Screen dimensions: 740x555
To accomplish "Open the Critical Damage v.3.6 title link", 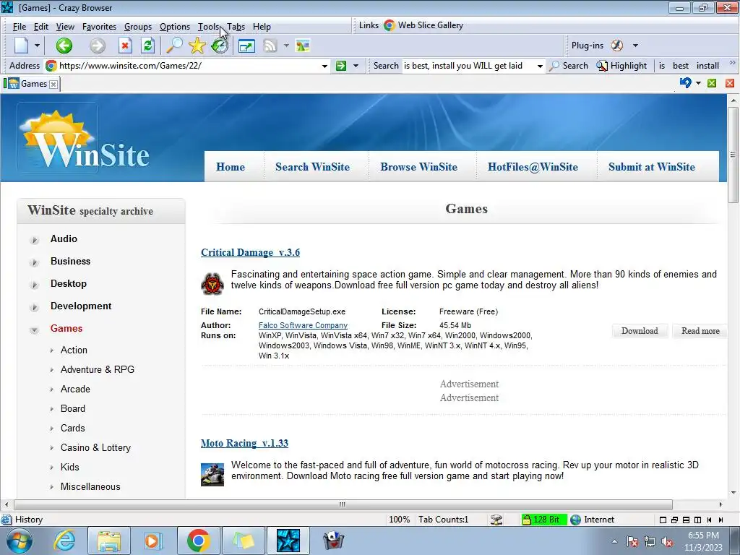I will (250, 252).
